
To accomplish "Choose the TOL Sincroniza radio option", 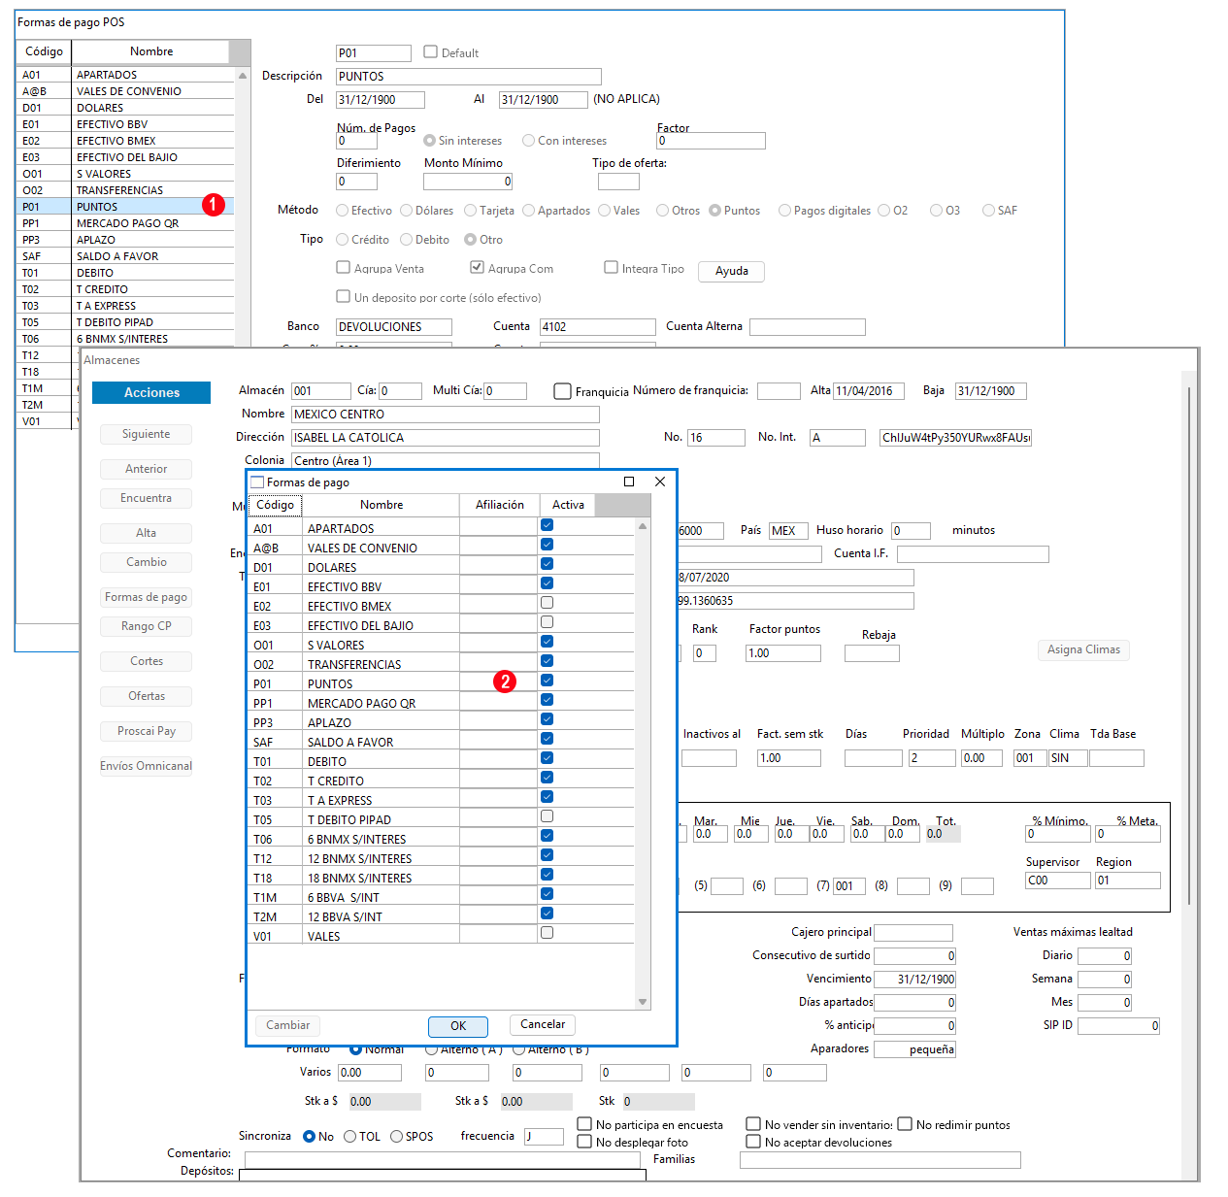I will (x=350, y=1137).
